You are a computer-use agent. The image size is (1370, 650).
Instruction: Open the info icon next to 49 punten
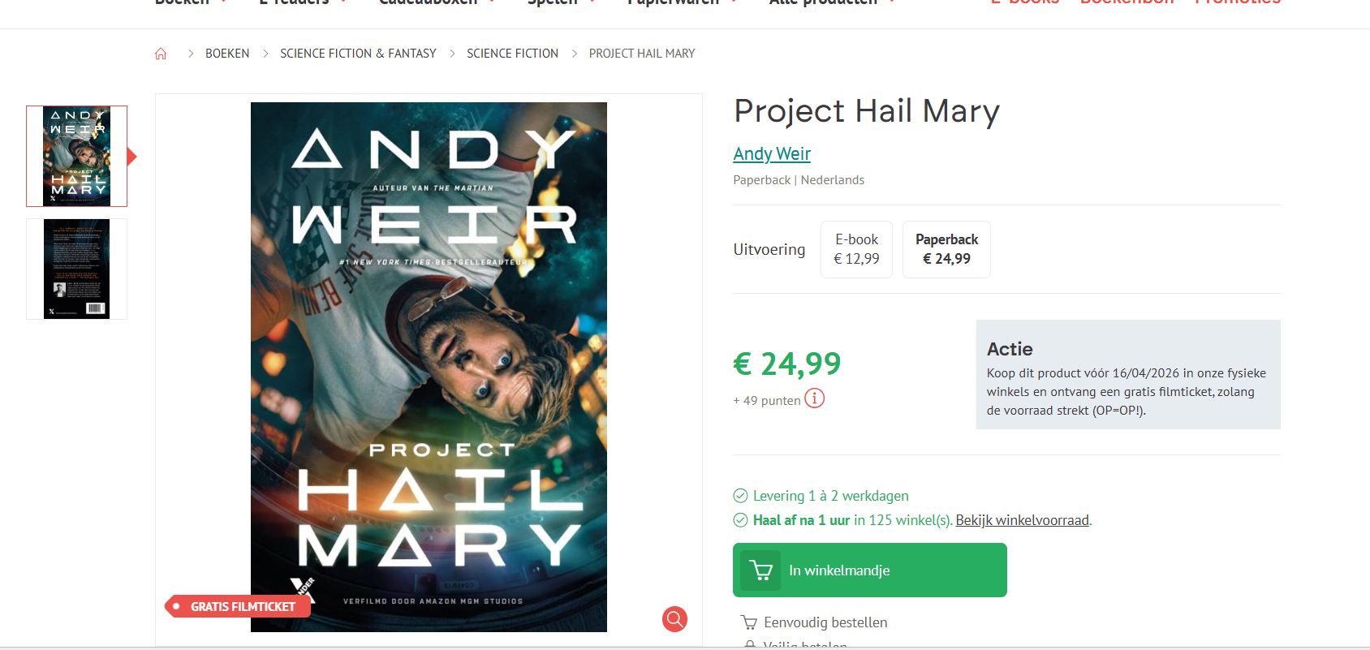(814, 398)
